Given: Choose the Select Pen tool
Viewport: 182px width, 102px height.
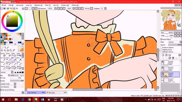Looking at the screenshot, I should [14, 55].
